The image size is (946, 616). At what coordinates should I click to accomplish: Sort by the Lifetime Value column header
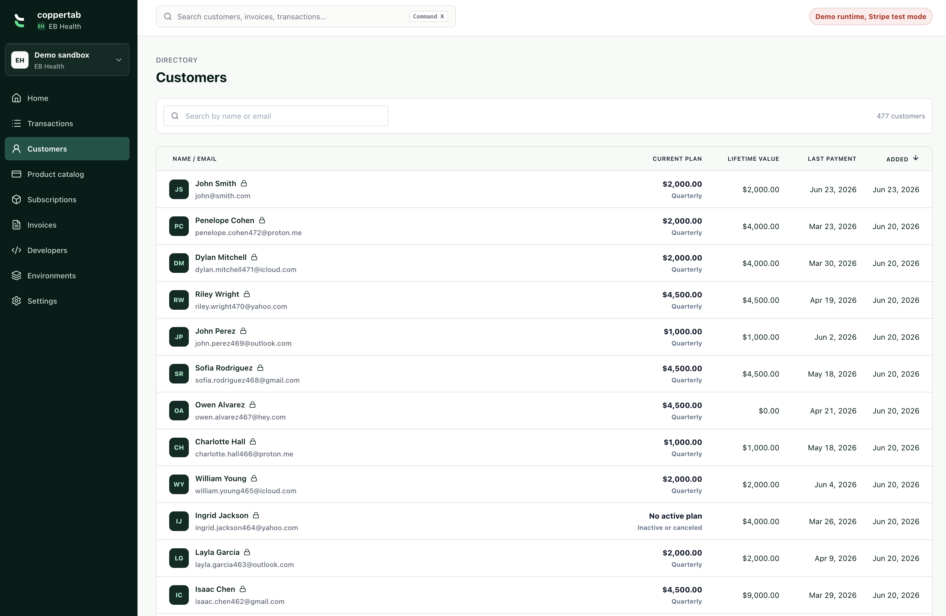pyautogui.click(x=753, y=158)
